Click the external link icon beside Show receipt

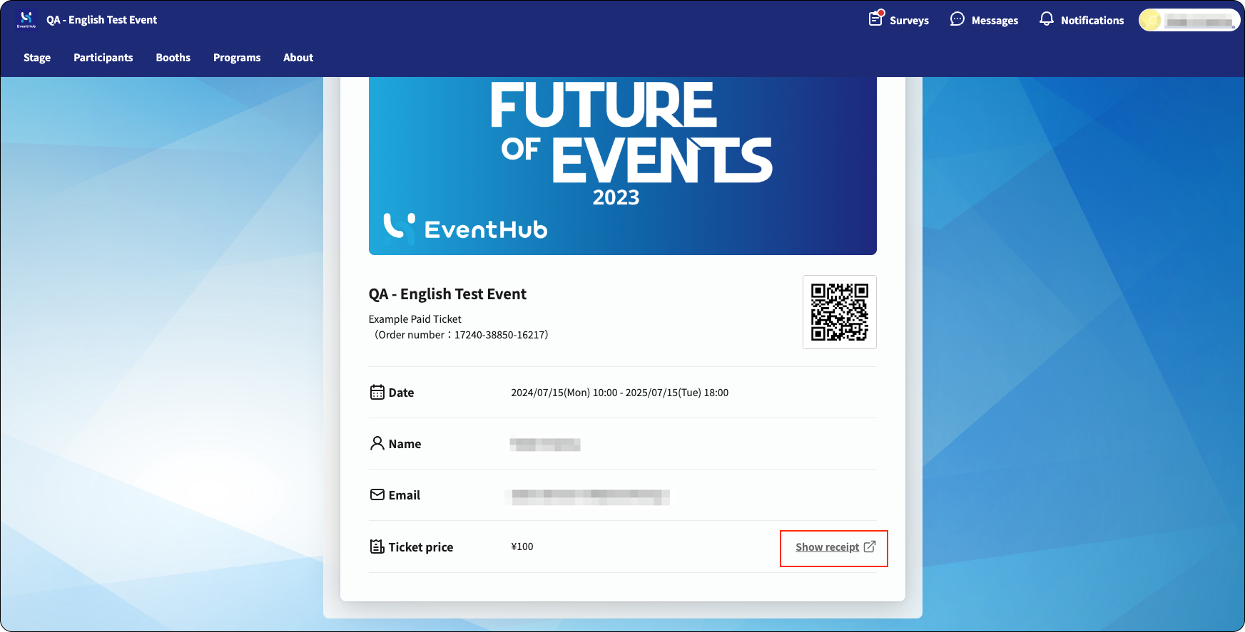[870, 546]
